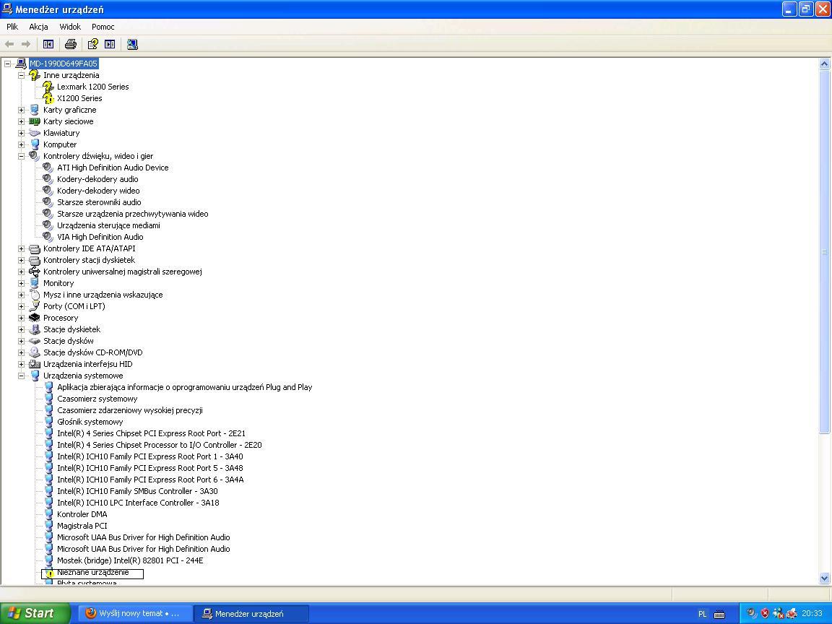
Task: Click the Scan for hardware changes icon
Action: coord(133,44)
